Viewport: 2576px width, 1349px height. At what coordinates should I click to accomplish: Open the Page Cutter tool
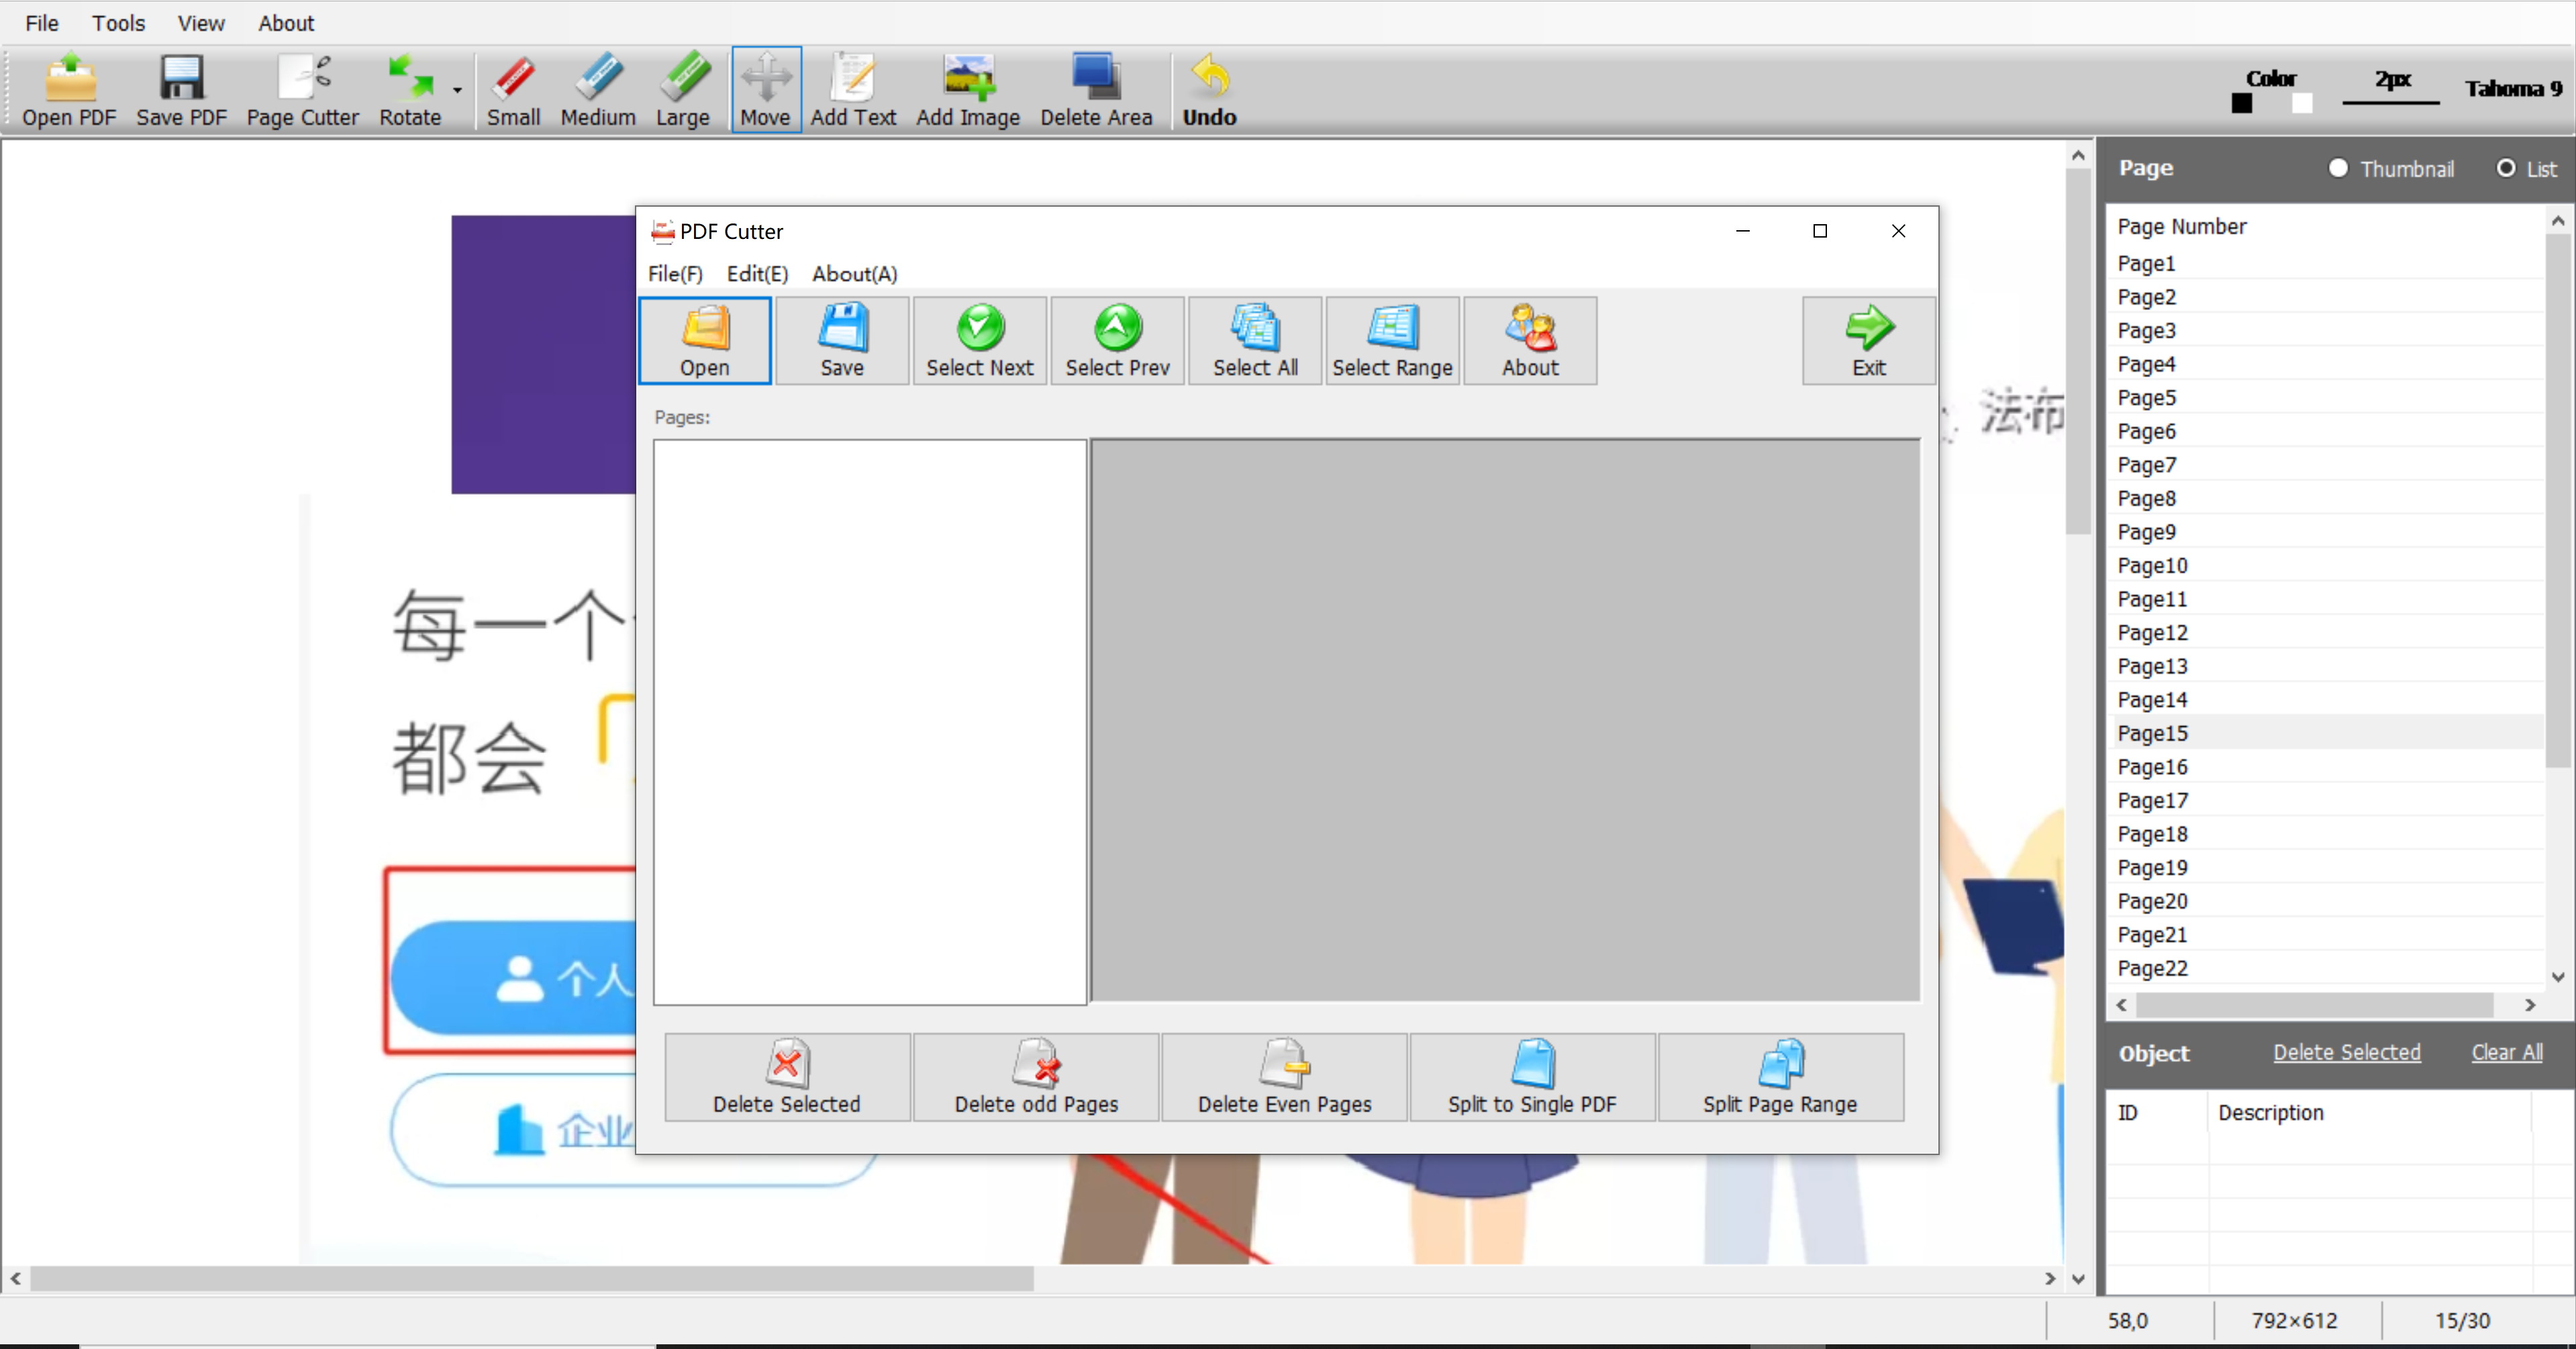pyautogui.click(x=302, y=90)
